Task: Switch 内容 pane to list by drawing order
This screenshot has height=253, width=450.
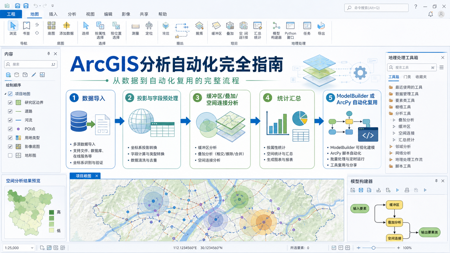Action: (8, 75)
